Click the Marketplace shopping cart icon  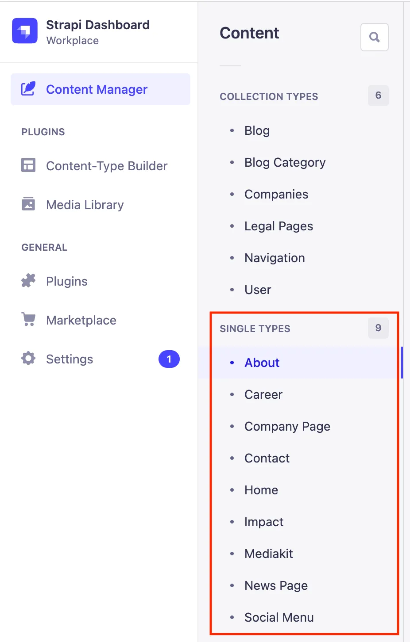(x=28, y=319)
